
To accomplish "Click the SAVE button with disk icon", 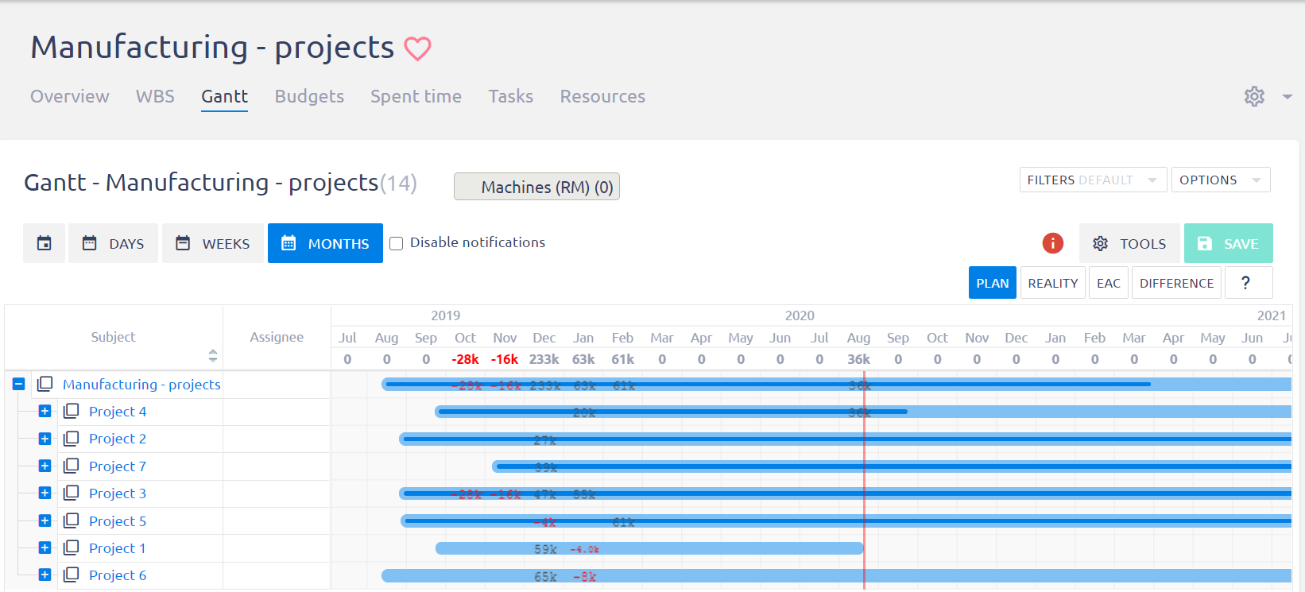I will coord(1228,243).
